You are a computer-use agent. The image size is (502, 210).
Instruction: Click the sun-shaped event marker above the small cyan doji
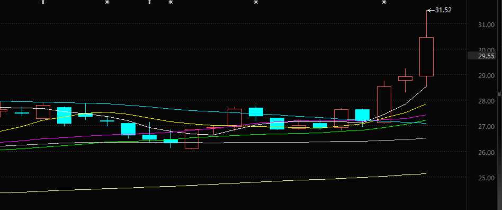coord(107,2)
